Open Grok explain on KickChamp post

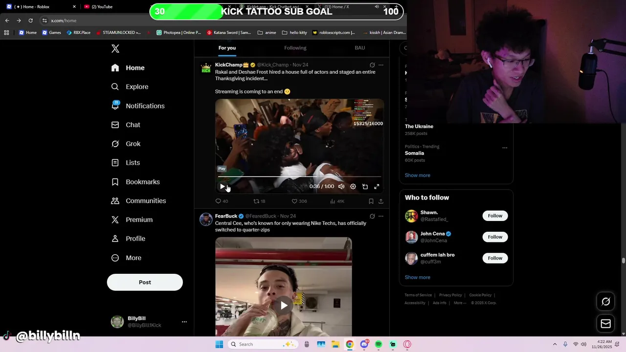click(372, 65)
